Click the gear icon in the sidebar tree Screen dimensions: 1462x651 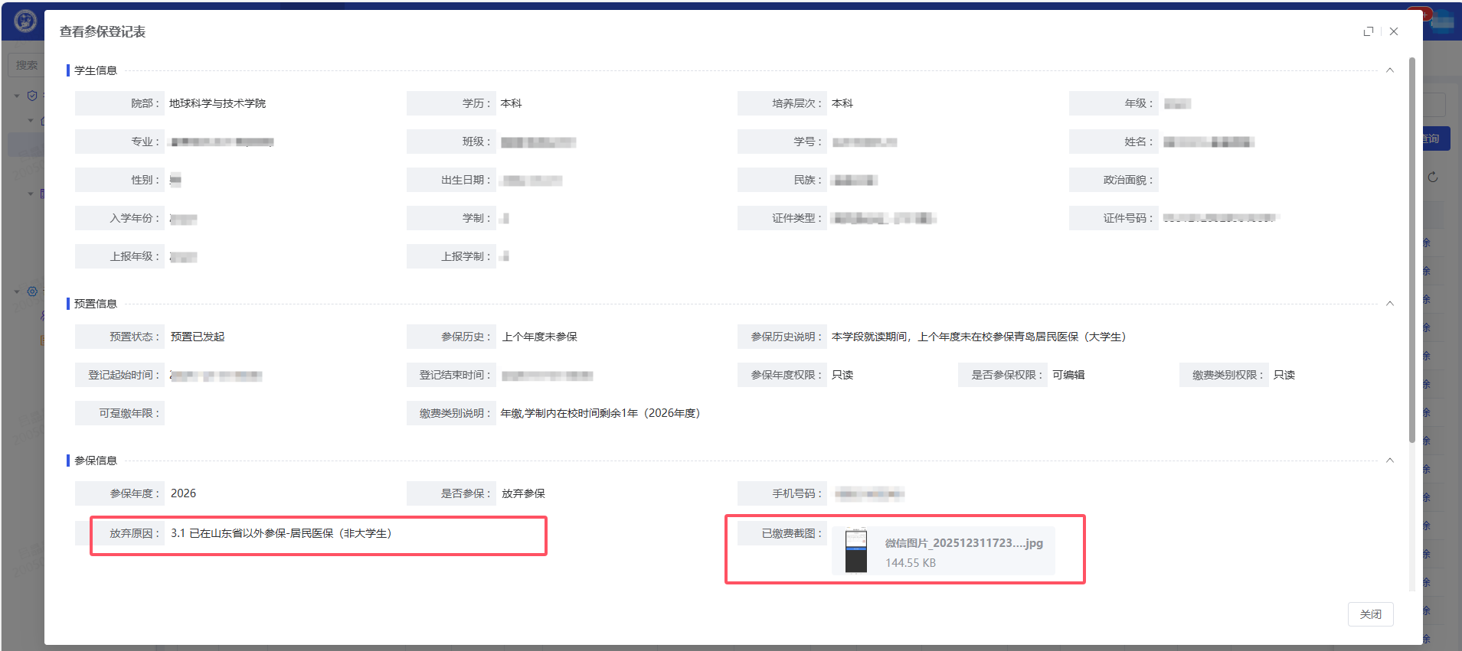click(x=32, y=291)
